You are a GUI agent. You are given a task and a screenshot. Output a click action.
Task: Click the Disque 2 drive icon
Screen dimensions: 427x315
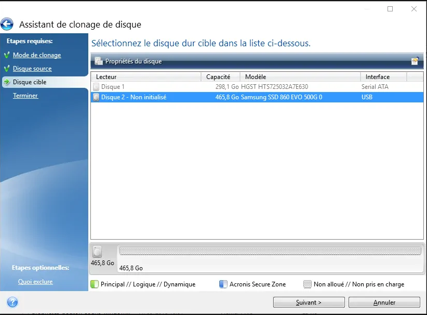(x=96, y=97)
